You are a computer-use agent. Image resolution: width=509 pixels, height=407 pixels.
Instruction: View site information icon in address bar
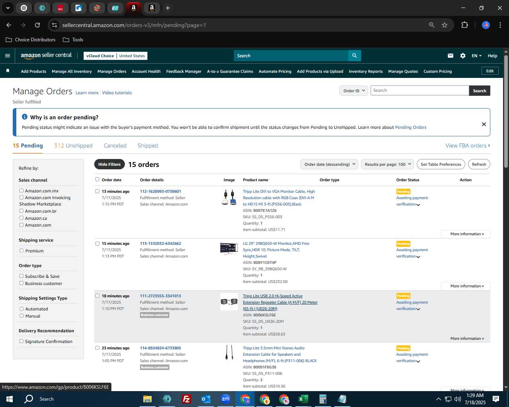(54, 25)
